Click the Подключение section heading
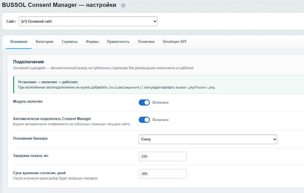This screenshot has height=193, width=304. (x=28, y=62)
